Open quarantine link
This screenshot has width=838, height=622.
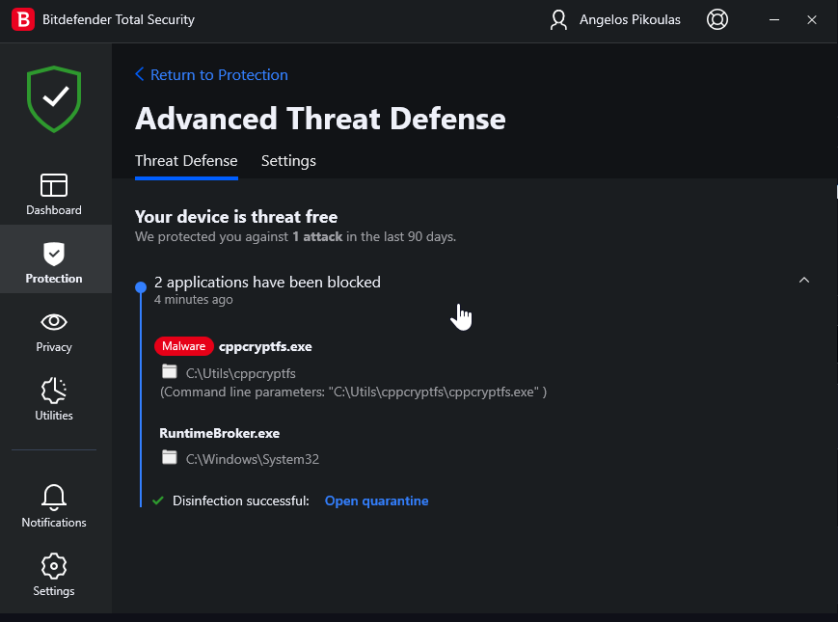pos(377,500)
